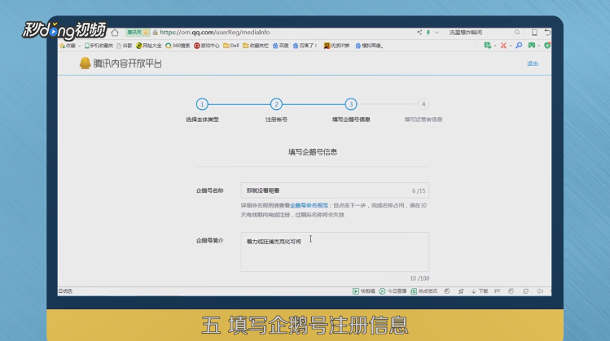Viewport: 610px width, 341px height.
Task: Click the green lightning speed-mode icon
Action: tap(428, 33)
